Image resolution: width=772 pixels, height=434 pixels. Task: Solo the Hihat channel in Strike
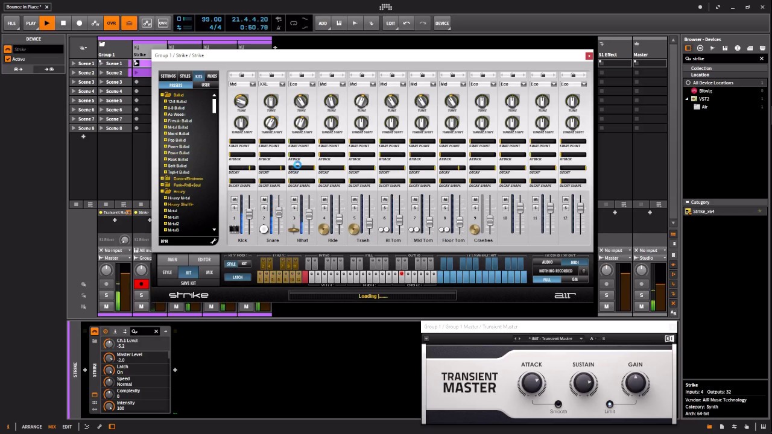pyautogui.click(x=294, y=207)
